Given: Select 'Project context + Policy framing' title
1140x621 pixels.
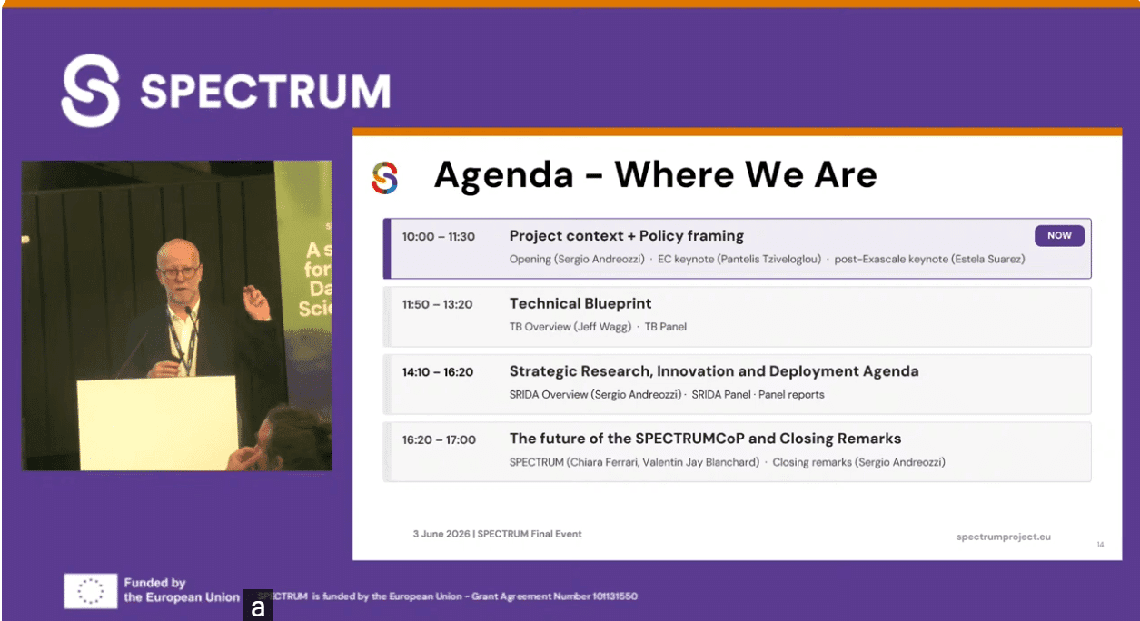Looking at the screenshot, I should (627, 236).
